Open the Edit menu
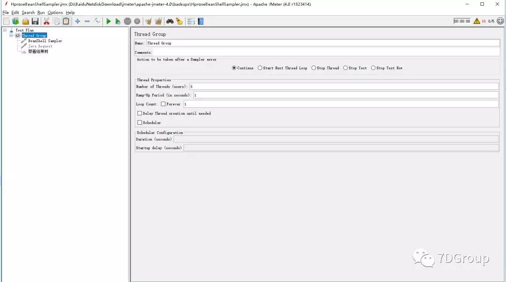Viewport: 506px width, 282px height. (15, 13)
